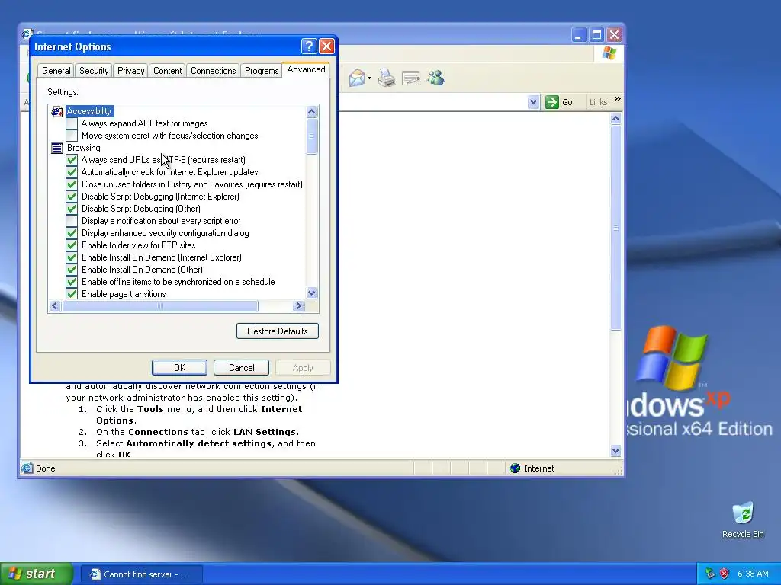Click the Accessibility category icon
The width and height of the screenshot is (781, 585).
[57, 111]
